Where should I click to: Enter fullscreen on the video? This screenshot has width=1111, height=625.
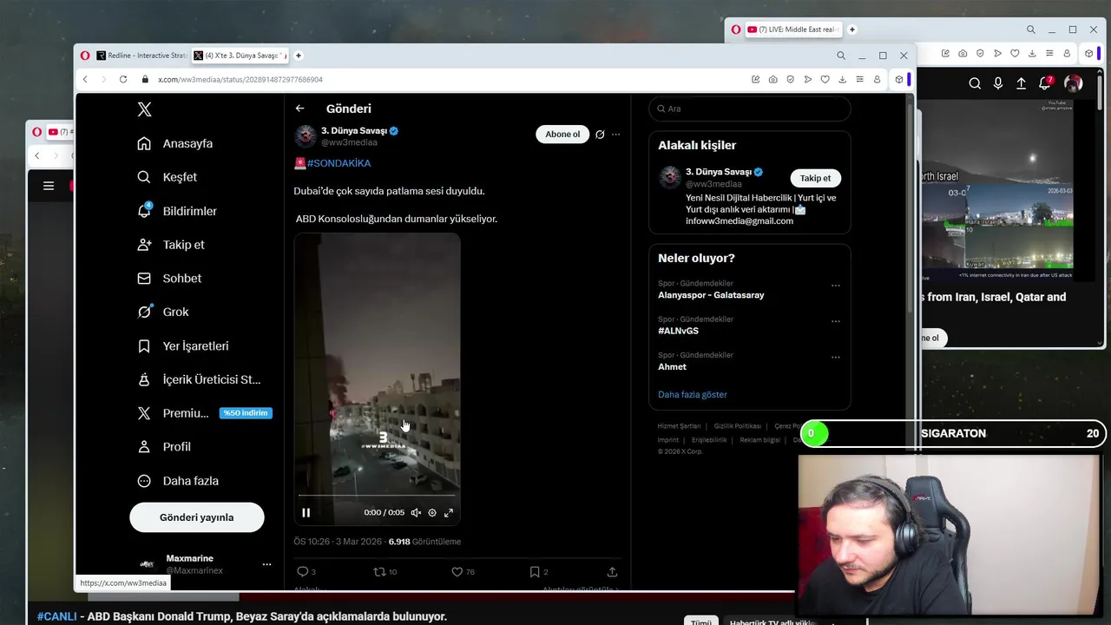click(449, 513)
